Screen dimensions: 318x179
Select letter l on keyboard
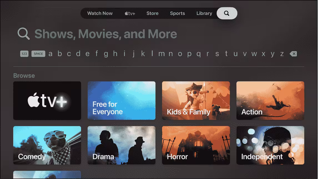pyautogui.click(x=152, y=53)
